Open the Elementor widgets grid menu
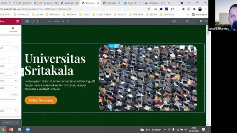This screenshot has width=237, height=133. point(18,21)
